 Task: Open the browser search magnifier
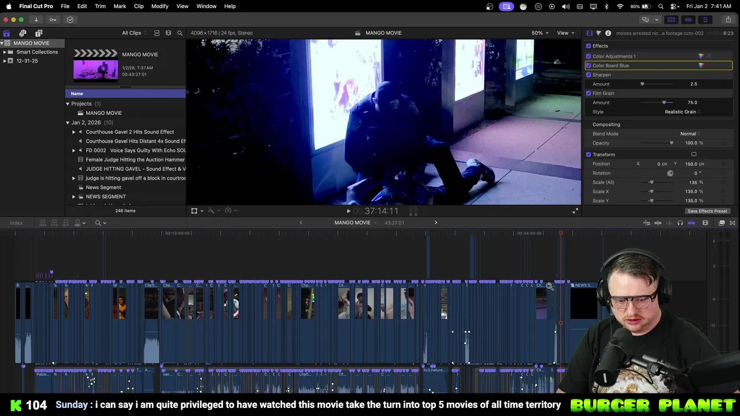(180, 33)
